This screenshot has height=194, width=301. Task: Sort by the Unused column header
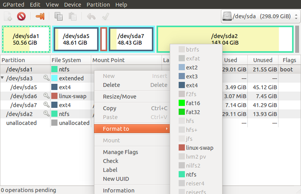coord(263,60)
